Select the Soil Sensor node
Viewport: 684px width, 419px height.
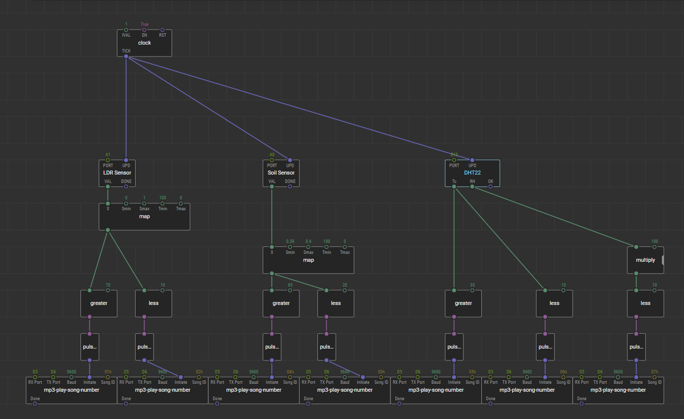[281, 173]
